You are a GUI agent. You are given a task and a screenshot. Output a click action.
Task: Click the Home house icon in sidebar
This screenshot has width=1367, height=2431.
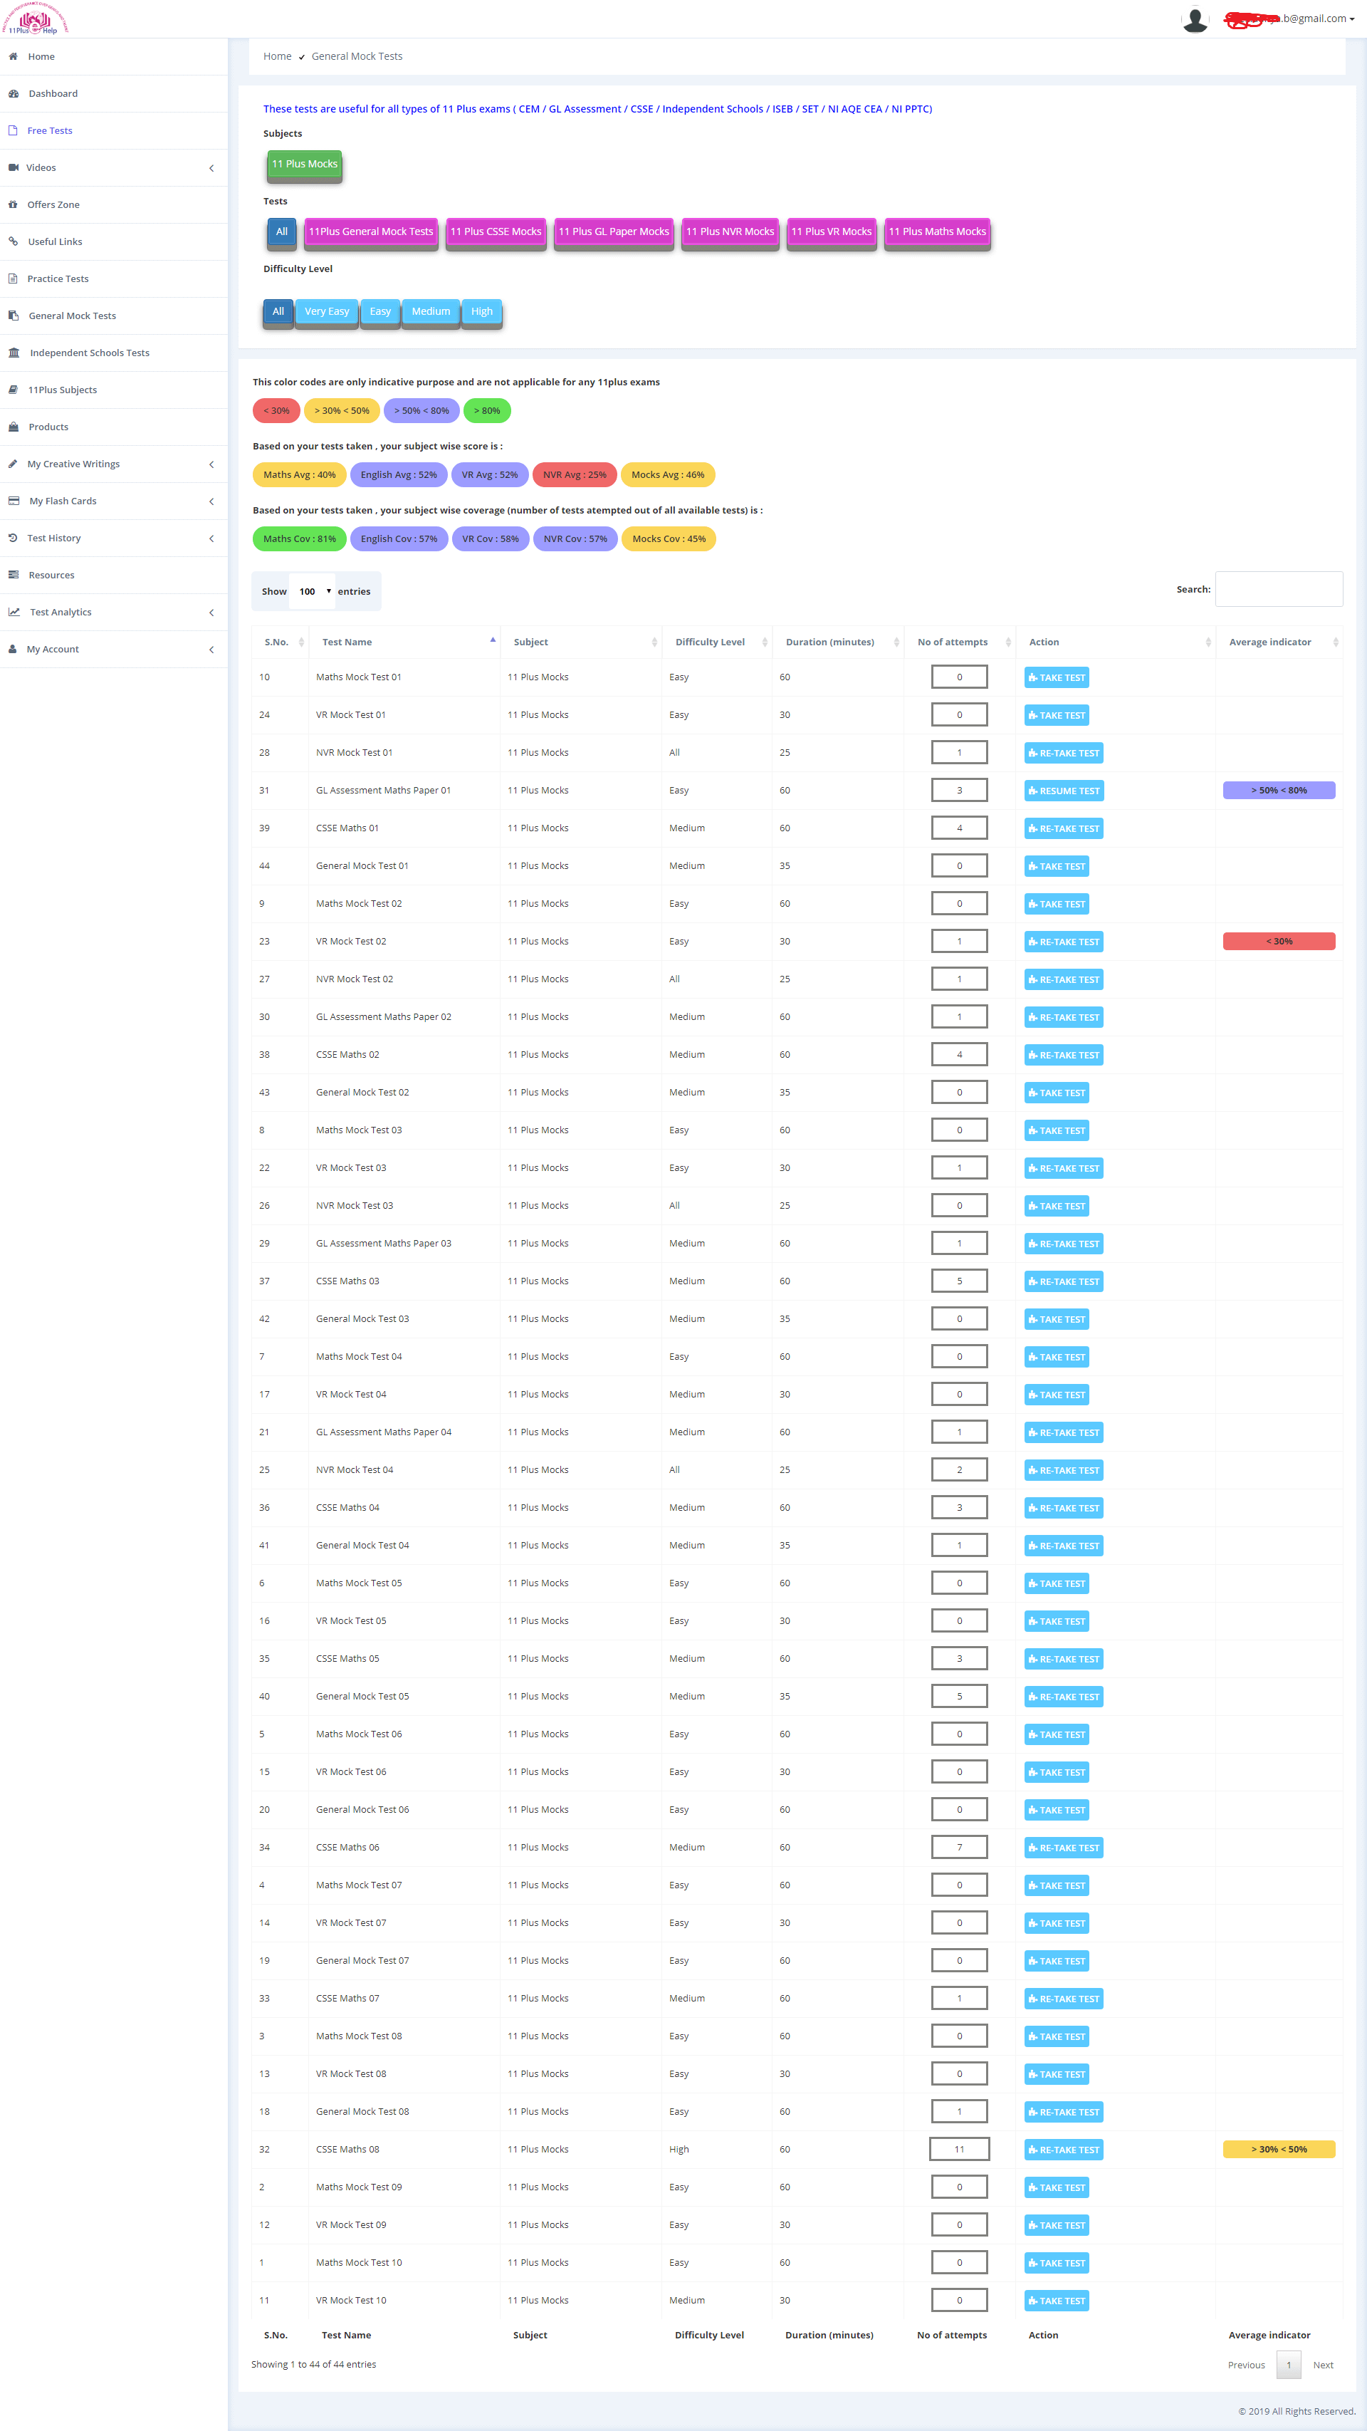click(14, 56)
